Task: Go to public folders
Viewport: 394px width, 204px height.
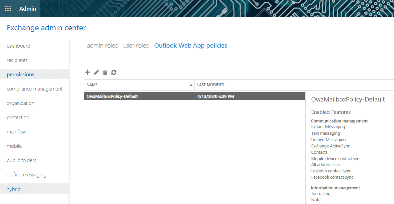Action: [21, 160]
